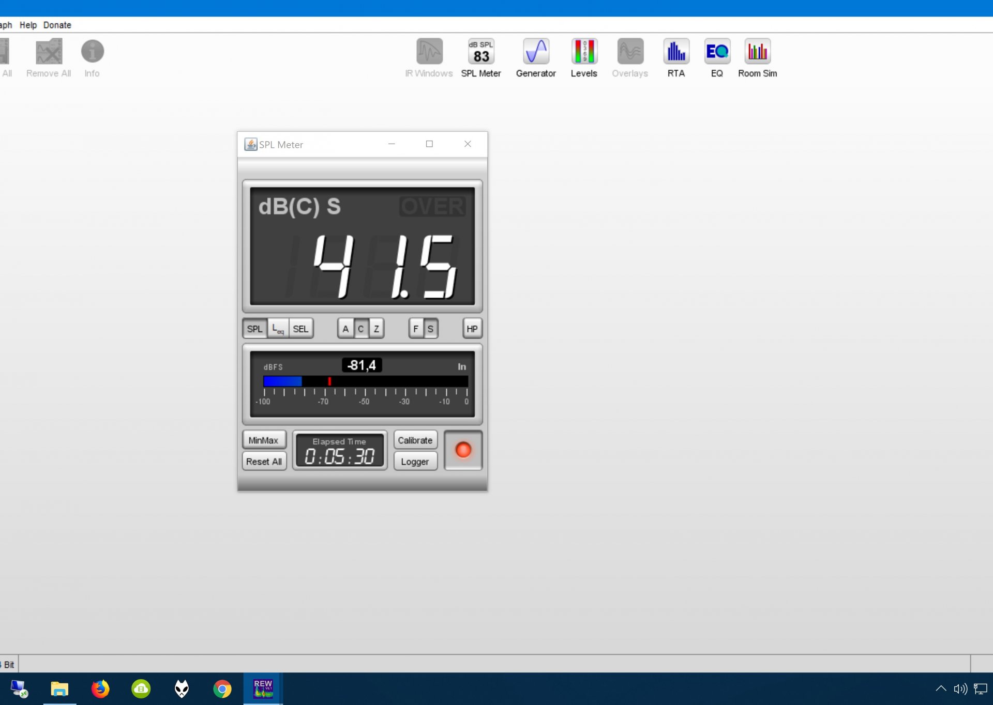Open the RTA analyzer icon
Screen dimensions: 993x705
(676, 52)
